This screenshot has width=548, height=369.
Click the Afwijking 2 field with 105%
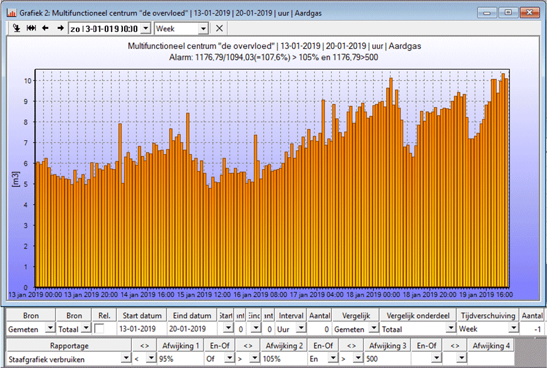click(x=284, y=359)
